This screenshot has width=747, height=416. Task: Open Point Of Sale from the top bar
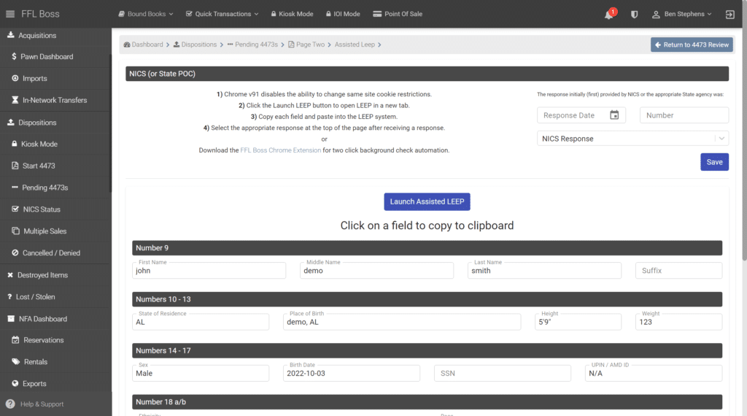pyautogui.click(x=398, y=14)
